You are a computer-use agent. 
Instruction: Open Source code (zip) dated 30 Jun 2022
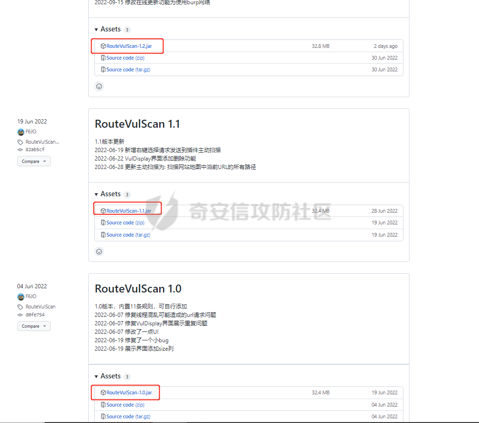(x=125, y=58)
